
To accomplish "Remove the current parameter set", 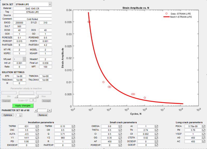I will pyautogui.click(x=42, y=115).
